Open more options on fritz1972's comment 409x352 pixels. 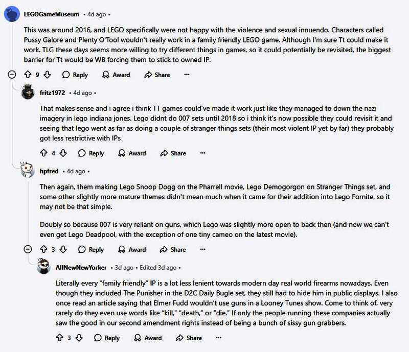tap(202, 153)
